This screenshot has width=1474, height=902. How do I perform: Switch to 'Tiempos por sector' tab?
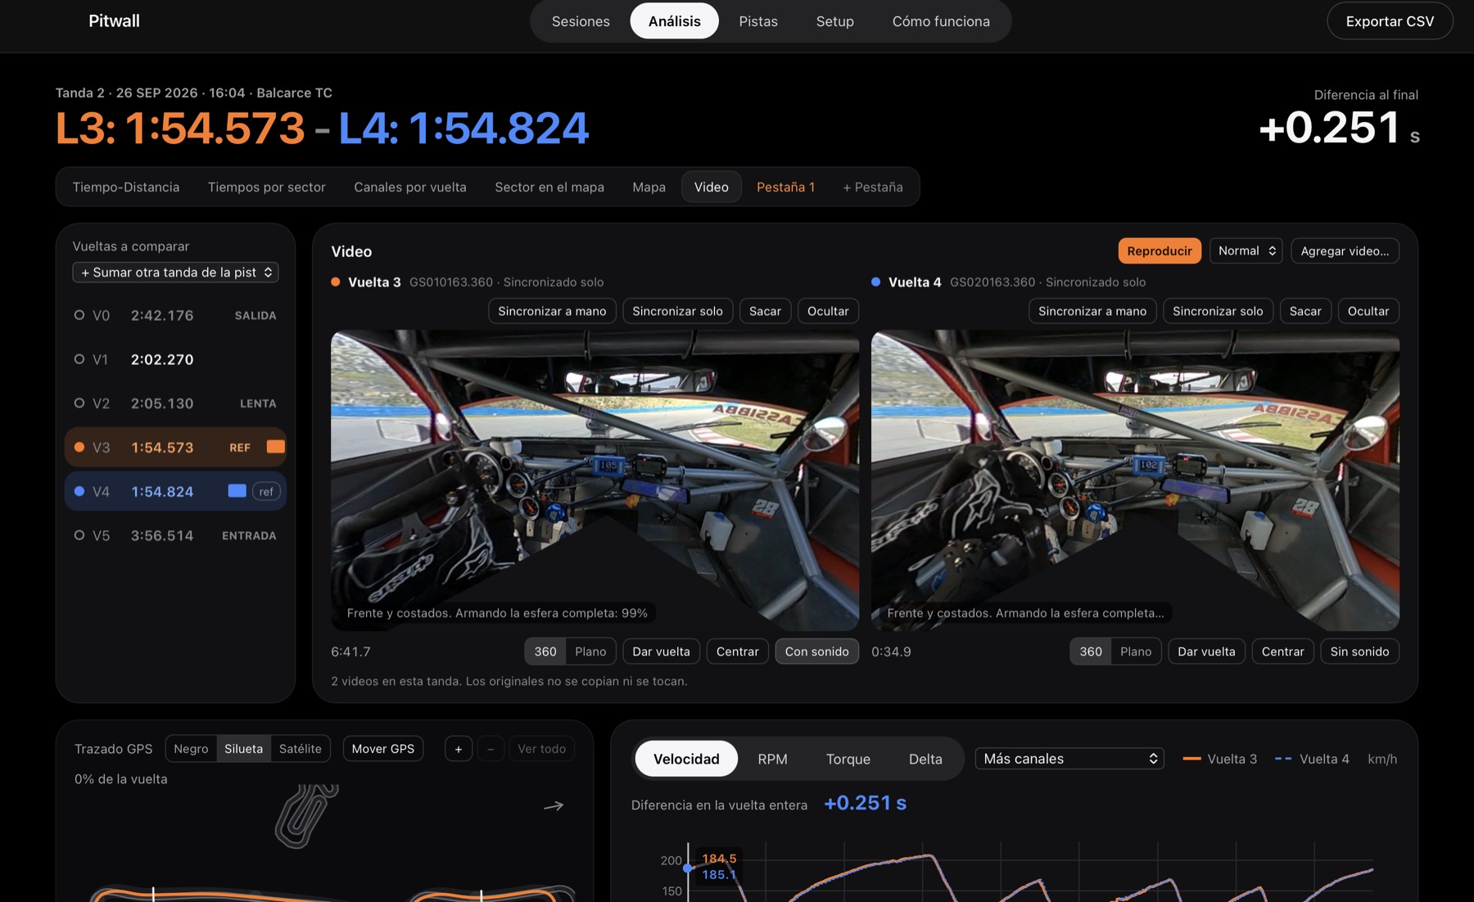point(267,187)
